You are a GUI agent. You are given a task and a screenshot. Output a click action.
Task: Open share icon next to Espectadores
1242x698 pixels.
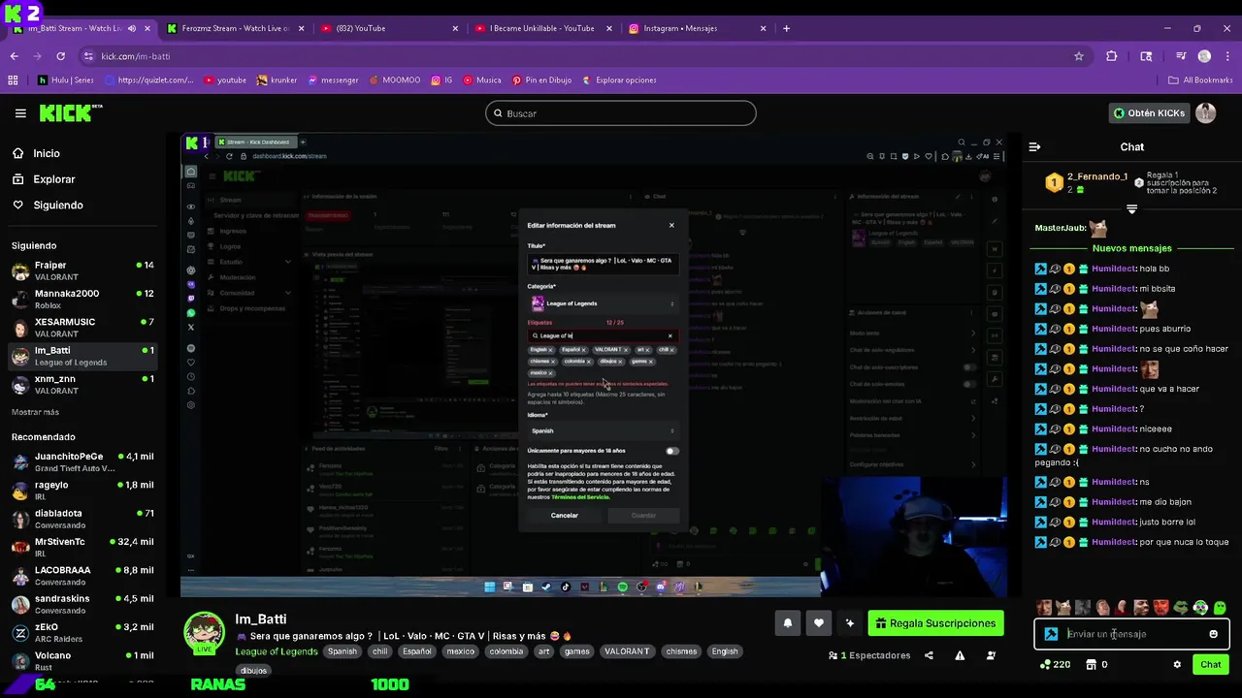point(929,655)
